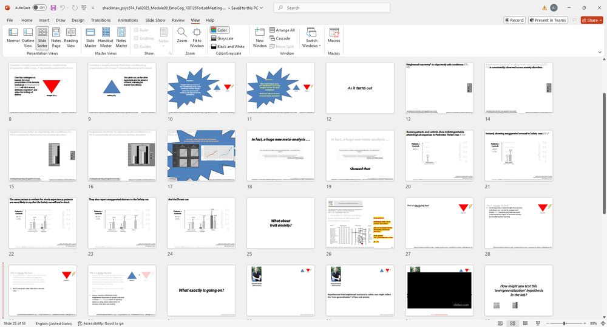
Task: Select Color display mode
Action: point(220,30)
